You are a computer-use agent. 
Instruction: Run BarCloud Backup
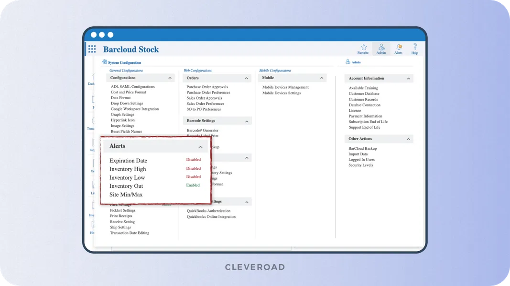click(x=363, y=149)
